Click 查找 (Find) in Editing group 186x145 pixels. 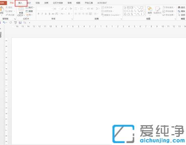(182, 7)
